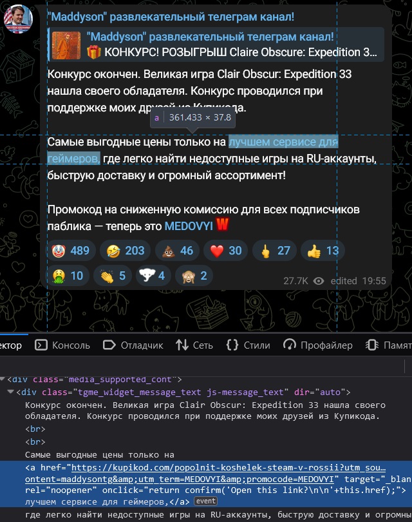Click the views eye icon next to 27.7K

tap(319, 281)
